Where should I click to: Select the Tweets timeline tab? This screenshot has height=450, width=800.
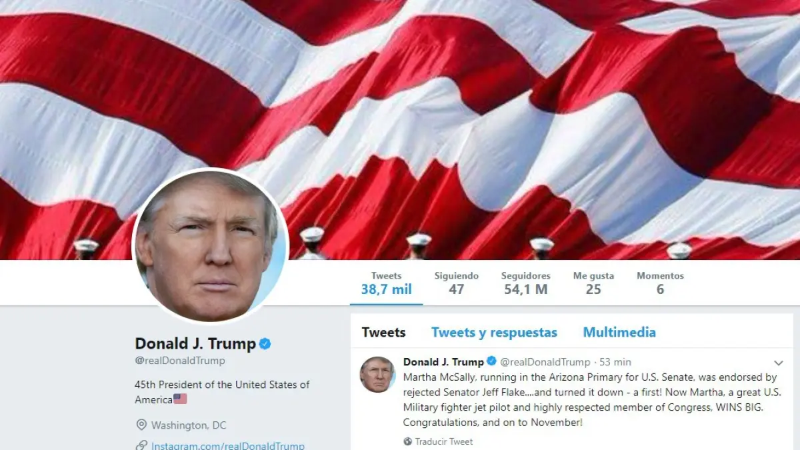tap(383, 332)
